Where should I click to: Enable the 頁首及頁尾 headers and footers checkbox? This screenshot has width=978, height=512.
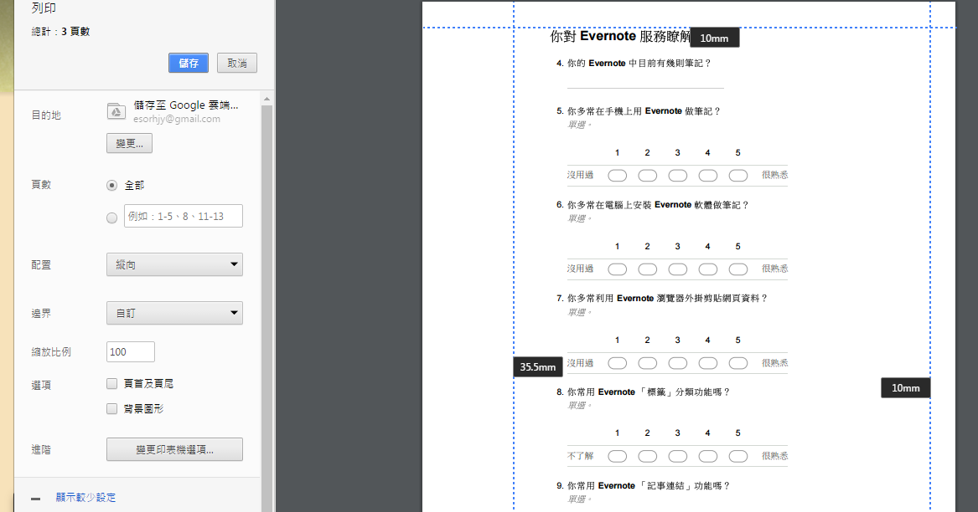pyautogui.click(x=111, y=383)
